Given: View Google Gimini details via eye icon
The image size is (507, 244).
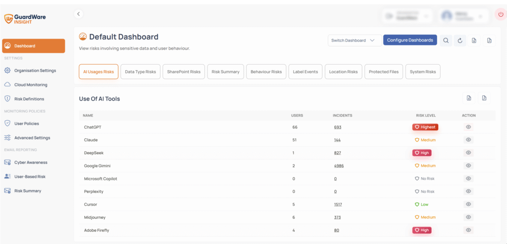Looking at the screenshot, I should click(468, 165).
